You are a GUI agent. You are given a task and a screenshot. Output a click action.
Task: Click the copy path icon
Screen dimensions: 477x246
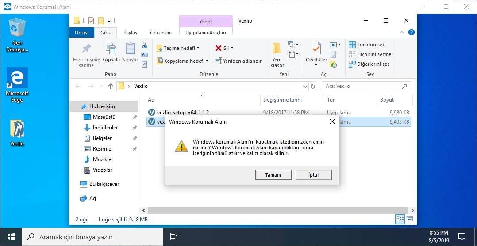145,55
